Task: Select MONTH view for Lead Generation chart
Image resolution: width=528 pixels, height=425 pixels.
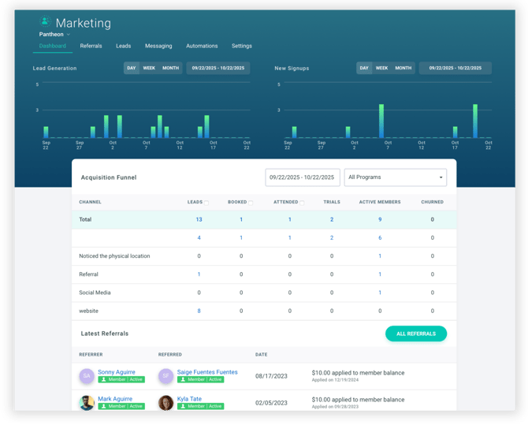Action: [170, 69]
